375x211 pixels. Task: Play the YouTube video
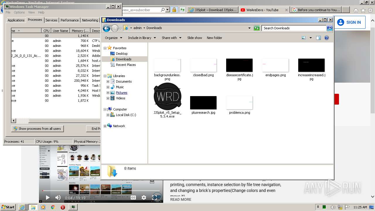pos(47,198)
